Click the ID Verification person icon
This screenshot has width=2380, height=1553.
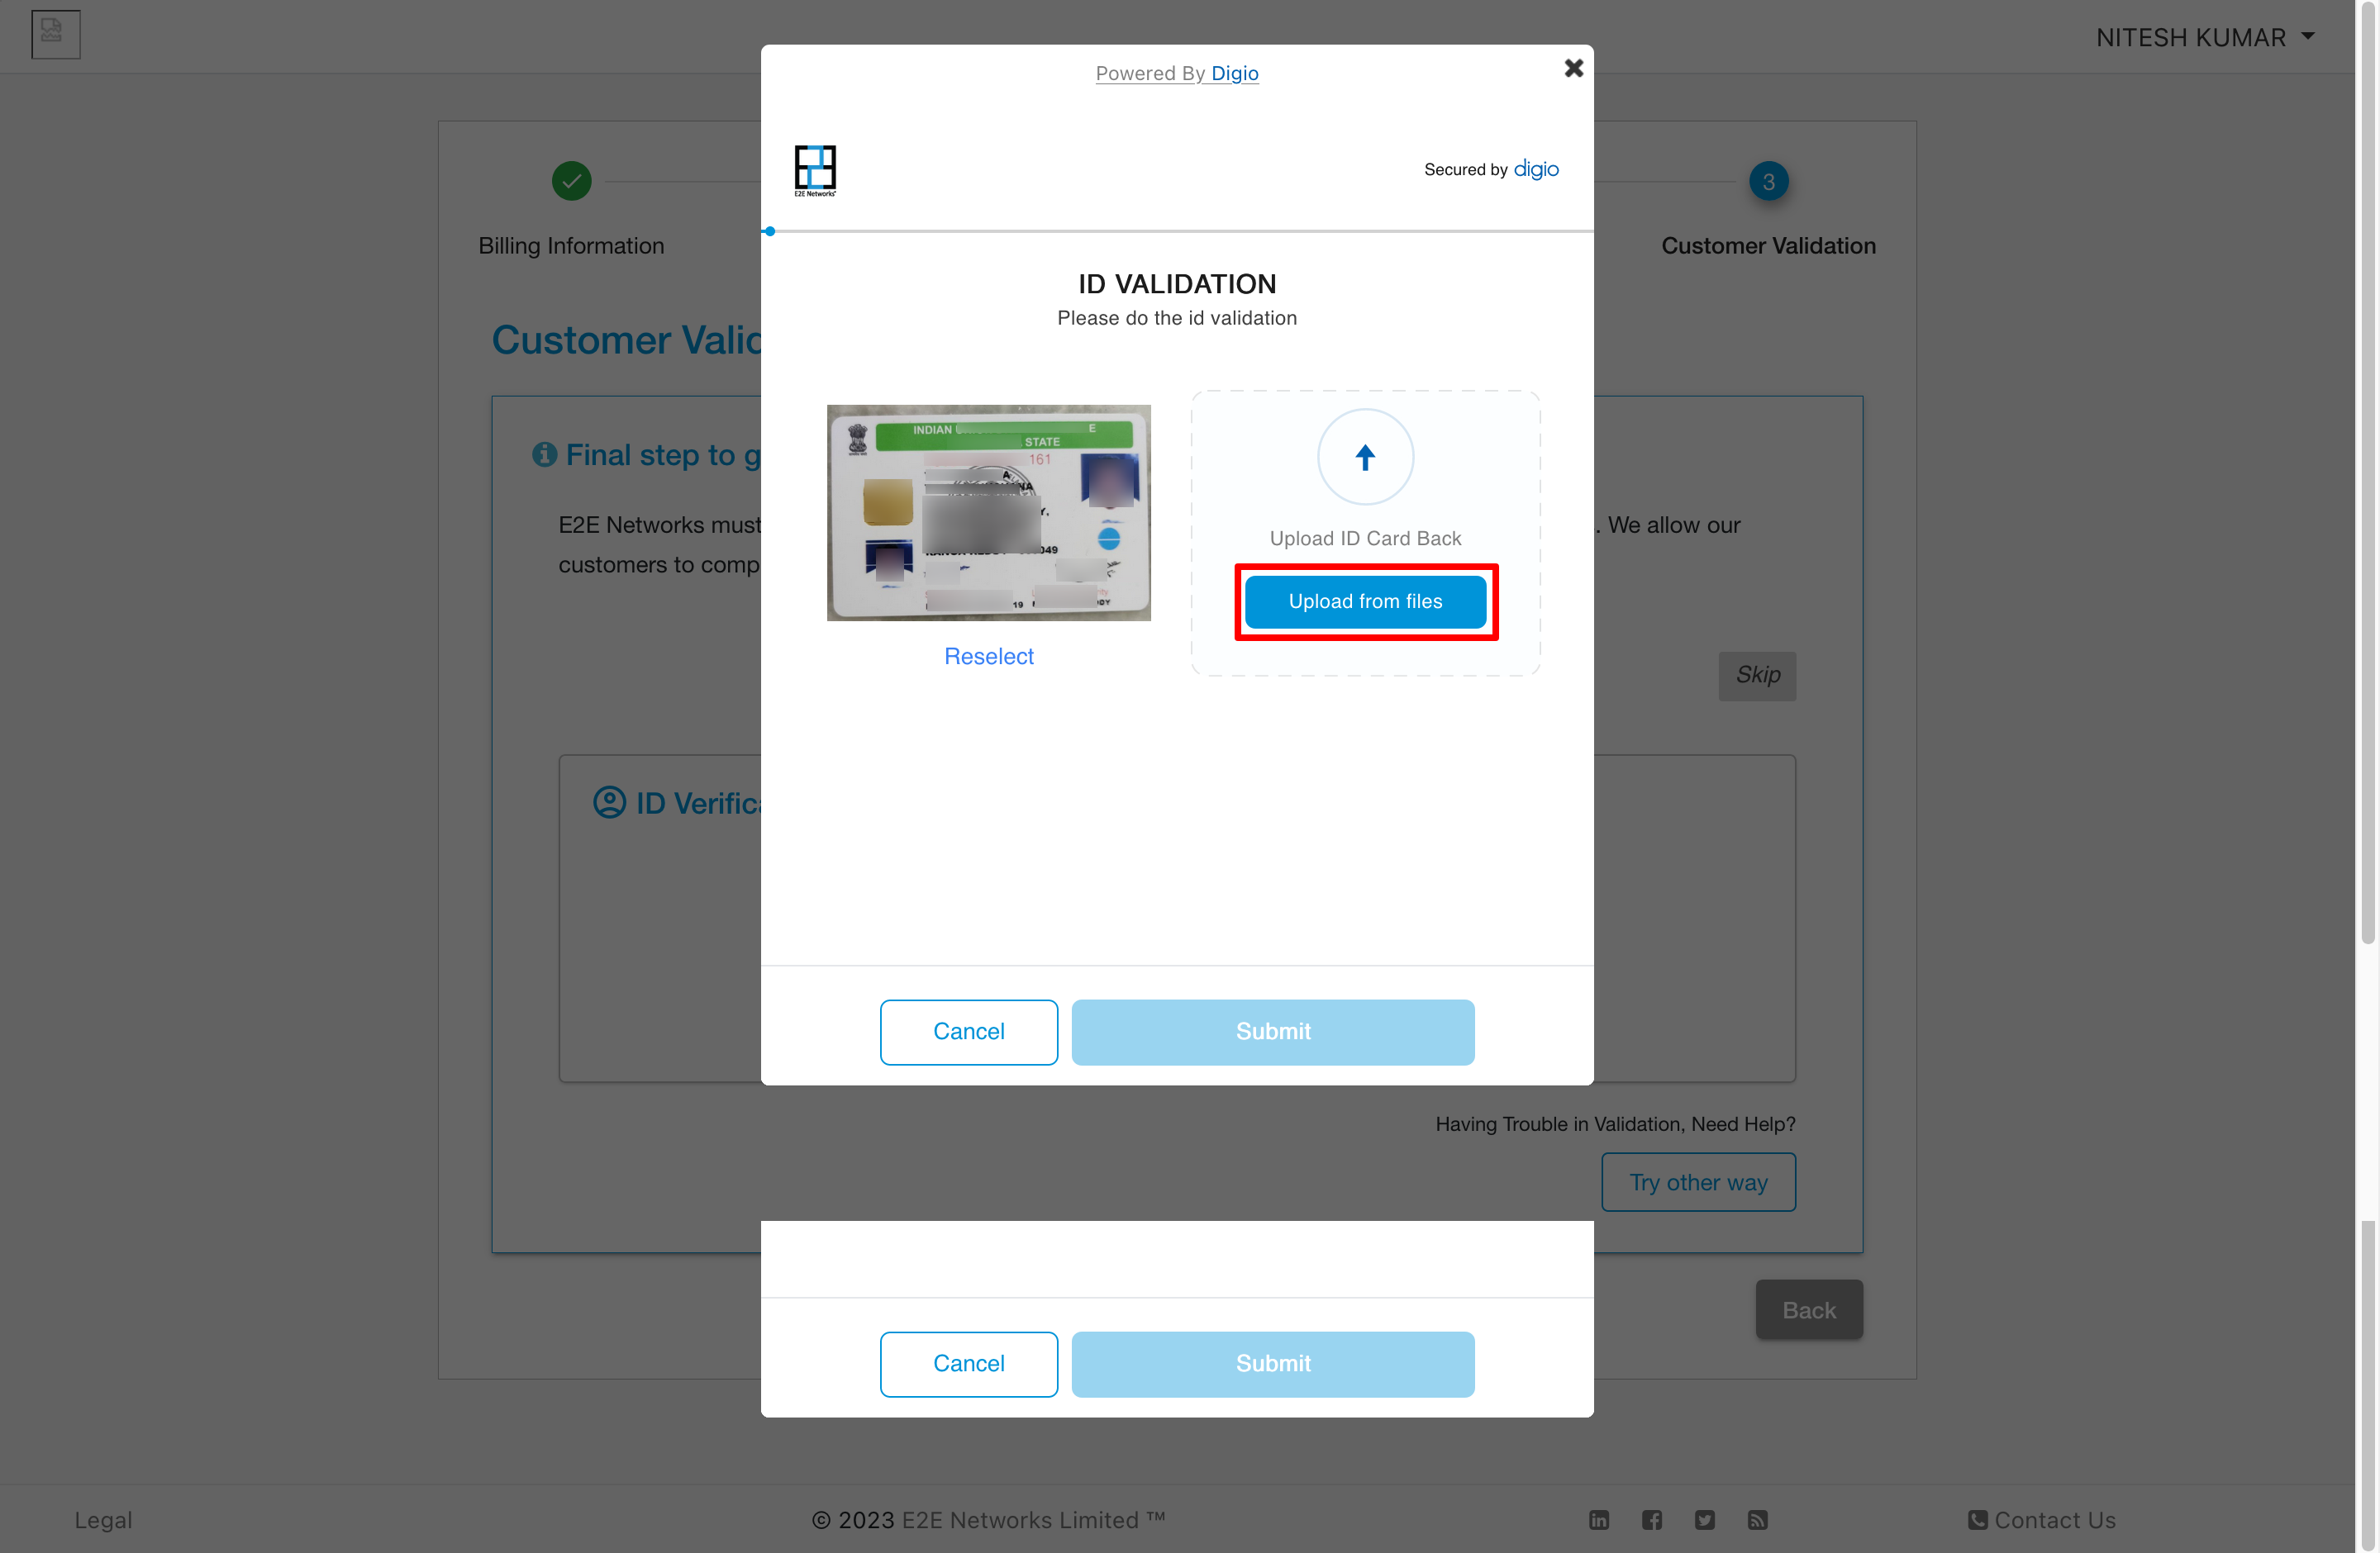(x=609, y=800)
